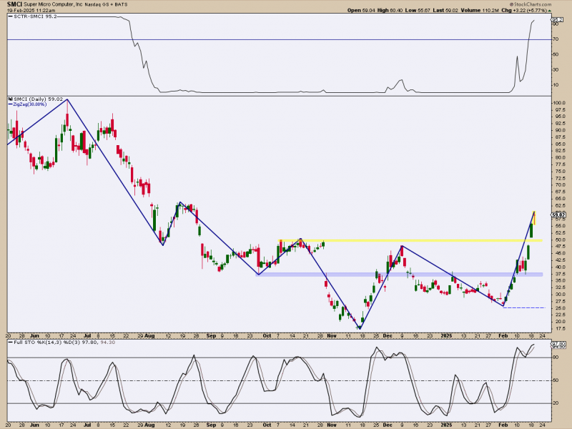Select the 65.0 label on the price axis

(559, 199)
